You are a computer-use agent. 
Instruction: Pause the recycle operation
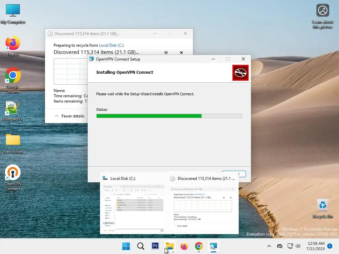(x=166, y=53)
